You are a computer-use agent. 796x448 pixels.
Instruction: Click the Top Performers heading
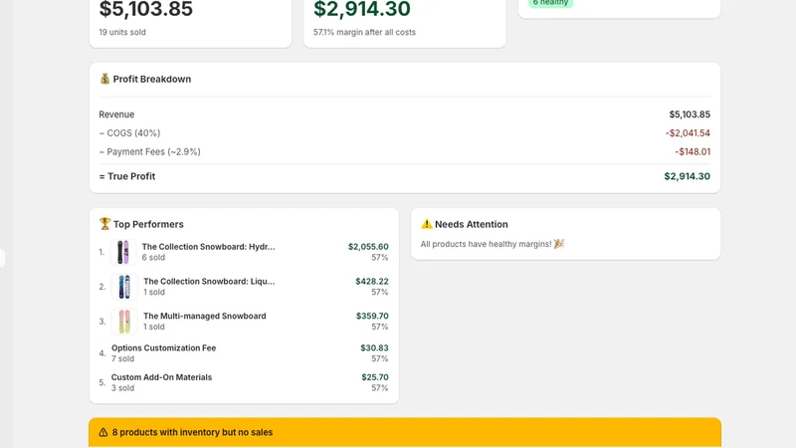click(x=148, y=224)
